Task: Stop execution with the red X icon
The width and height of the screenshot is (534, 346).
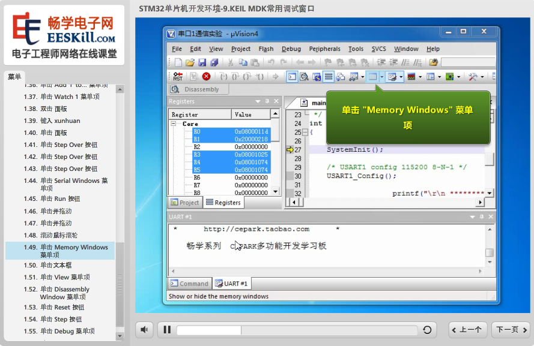Action: (x=206, y=77)
